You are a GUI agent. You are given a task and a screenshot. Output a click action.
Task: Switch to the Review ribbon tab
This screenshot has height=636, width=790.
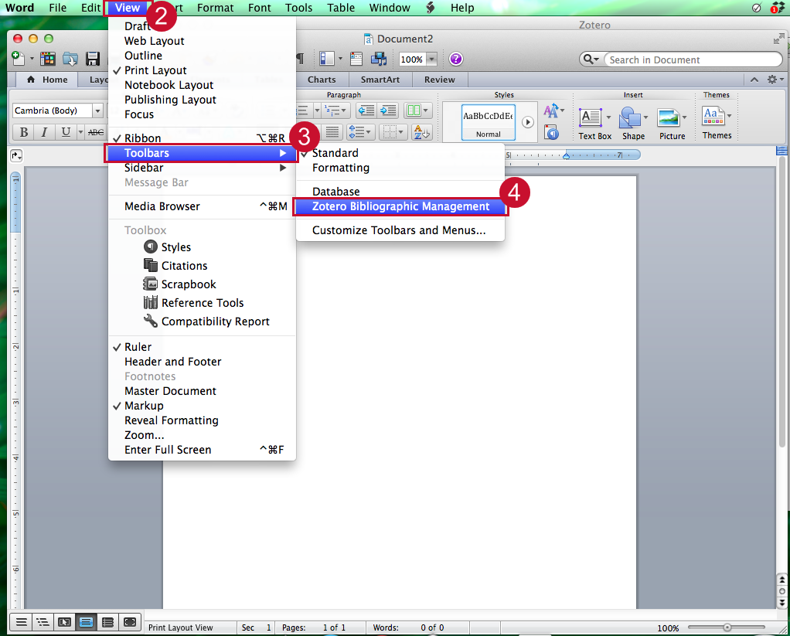[x=439, y=80]
